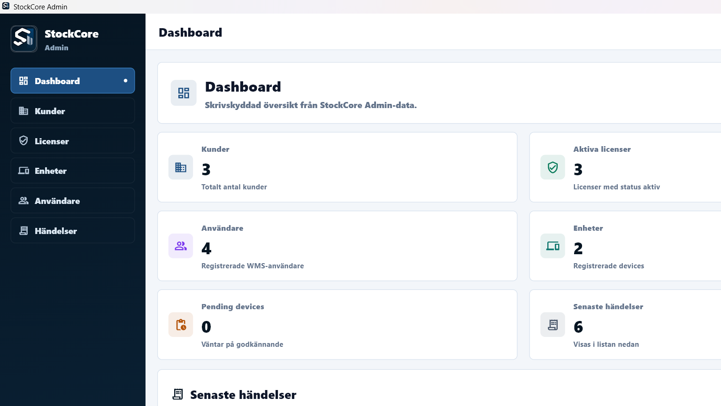The image size is (721, 406).
Task: Click the Dashboard grid icon in the sidebar
Action: [x=23, y=81]
